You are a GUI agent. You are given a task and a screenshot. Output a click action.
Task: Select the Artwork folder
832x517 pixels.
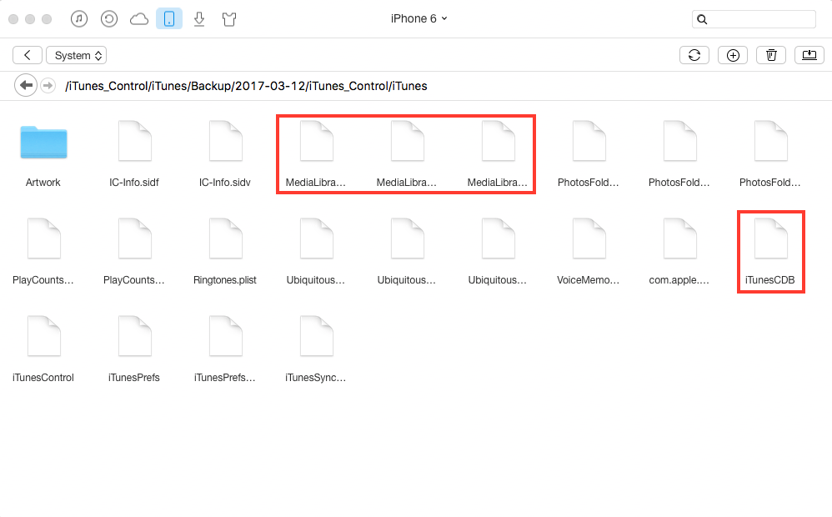(43, 155)
